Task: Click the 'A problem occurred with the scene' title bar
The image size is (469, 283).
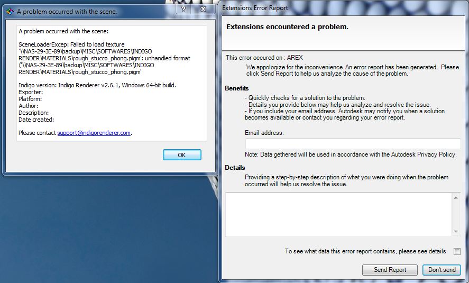Action: 95,11
